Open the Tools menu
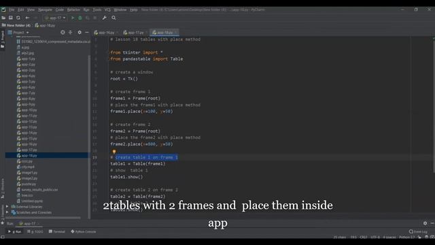 [x=97, y=10]
